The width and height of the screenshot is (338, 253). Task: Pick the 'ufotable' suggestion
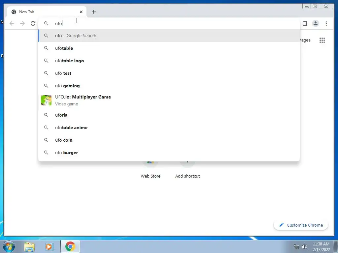(169, 48)
